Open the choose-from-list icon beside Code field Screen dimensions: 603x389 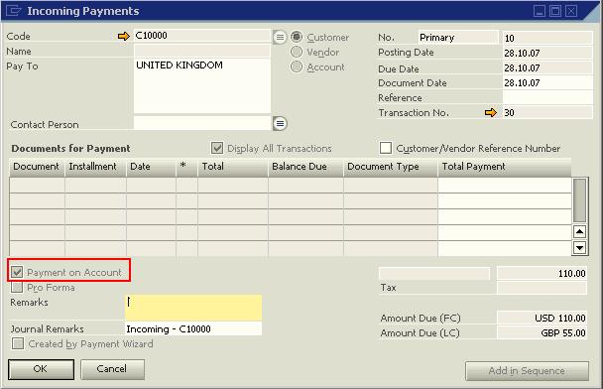pyautogui.click(x=280, y=38)
